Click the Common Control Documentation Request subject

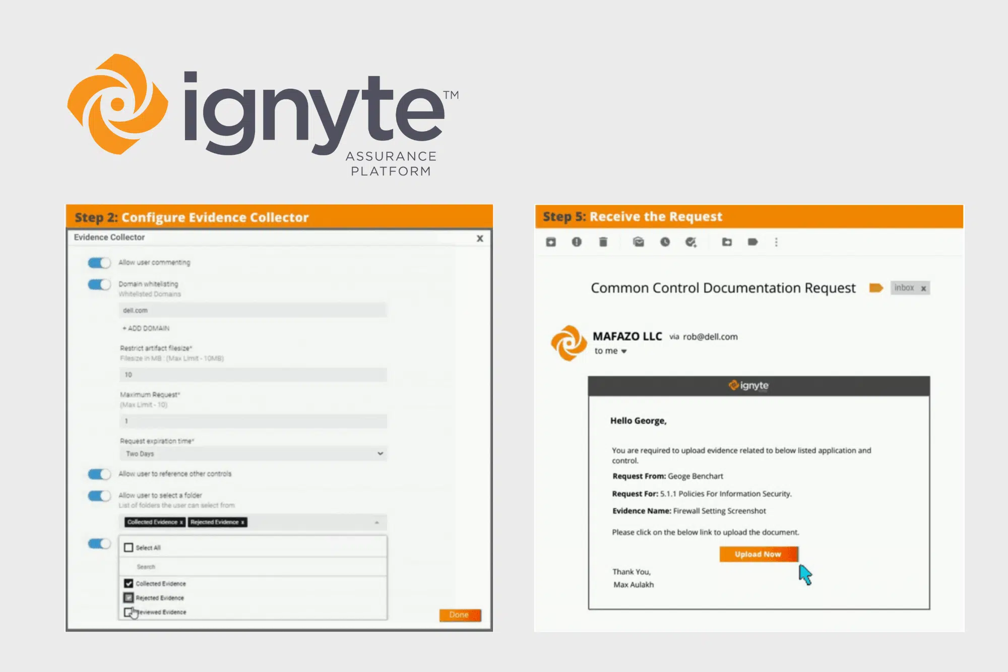pyautogui.click(x=723, y=288)
